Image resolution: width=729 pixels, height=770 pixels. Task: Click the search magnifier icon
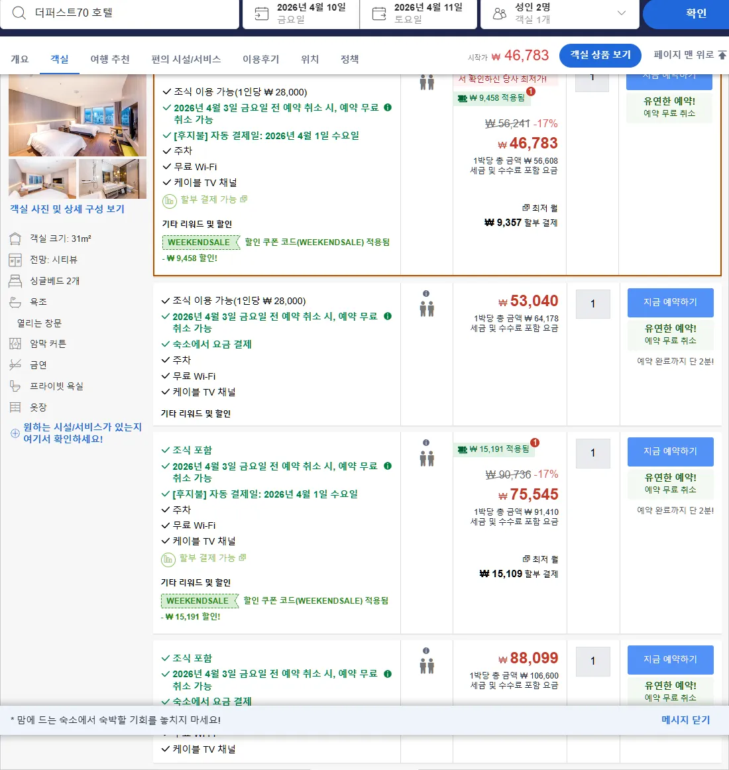coord(19,13)
